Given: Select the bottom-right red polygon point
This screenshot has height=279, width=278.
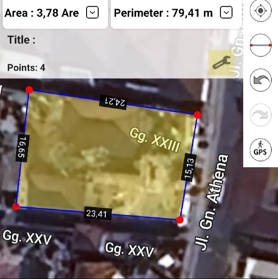Looking at the screenshot, I should (180, 220).
